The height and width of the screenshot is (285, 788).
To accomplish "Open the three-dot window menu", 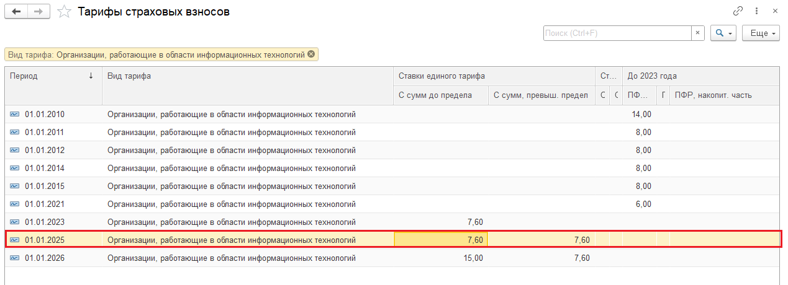I will [757, 11].
